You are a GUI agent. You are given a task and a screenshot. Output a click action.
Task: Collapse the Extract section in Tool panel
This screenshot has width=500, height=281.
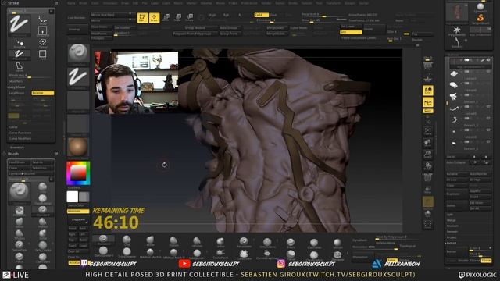pos(452,243)
